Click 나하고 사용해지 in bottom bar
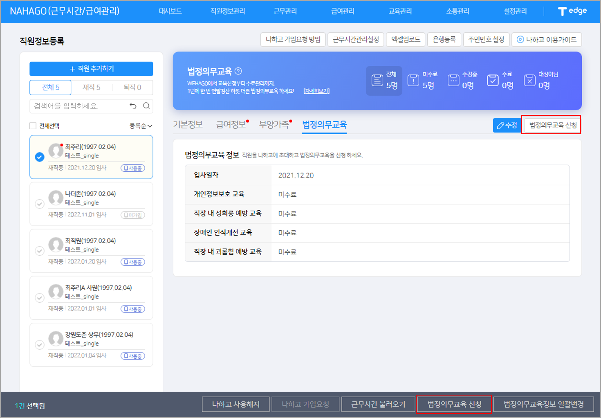601x418 pixels. (236, 404)
